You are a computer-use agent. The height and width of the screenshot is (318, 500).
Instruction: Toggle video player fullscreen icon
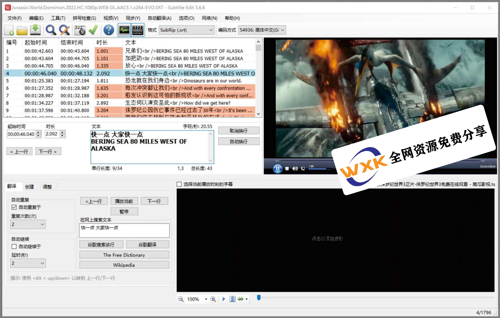(x=303, y=169)
